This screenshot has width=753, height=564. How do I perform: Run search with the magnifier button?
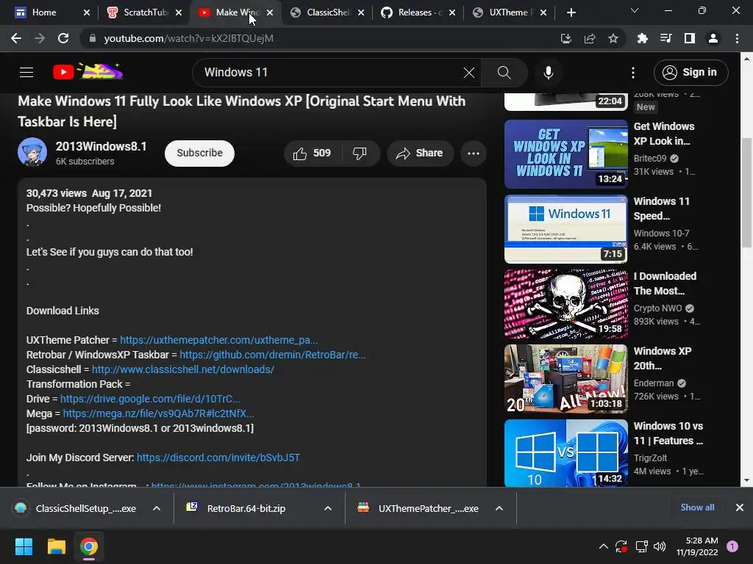pos(504,73)
